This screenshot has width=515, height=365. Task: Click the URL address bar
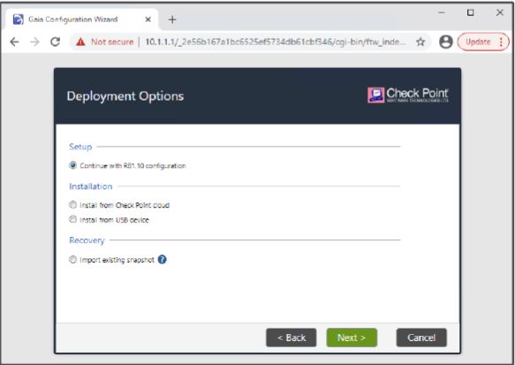[x=276, y=42]
